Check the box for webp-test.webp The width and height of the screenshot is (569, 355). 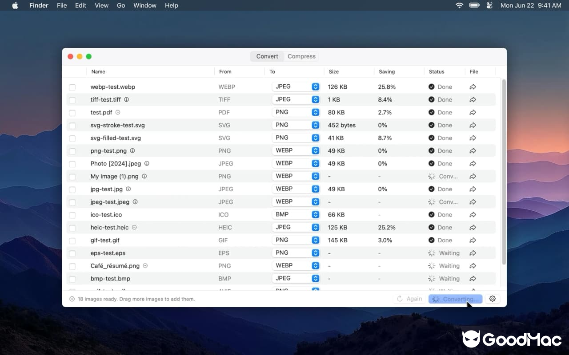72,87
